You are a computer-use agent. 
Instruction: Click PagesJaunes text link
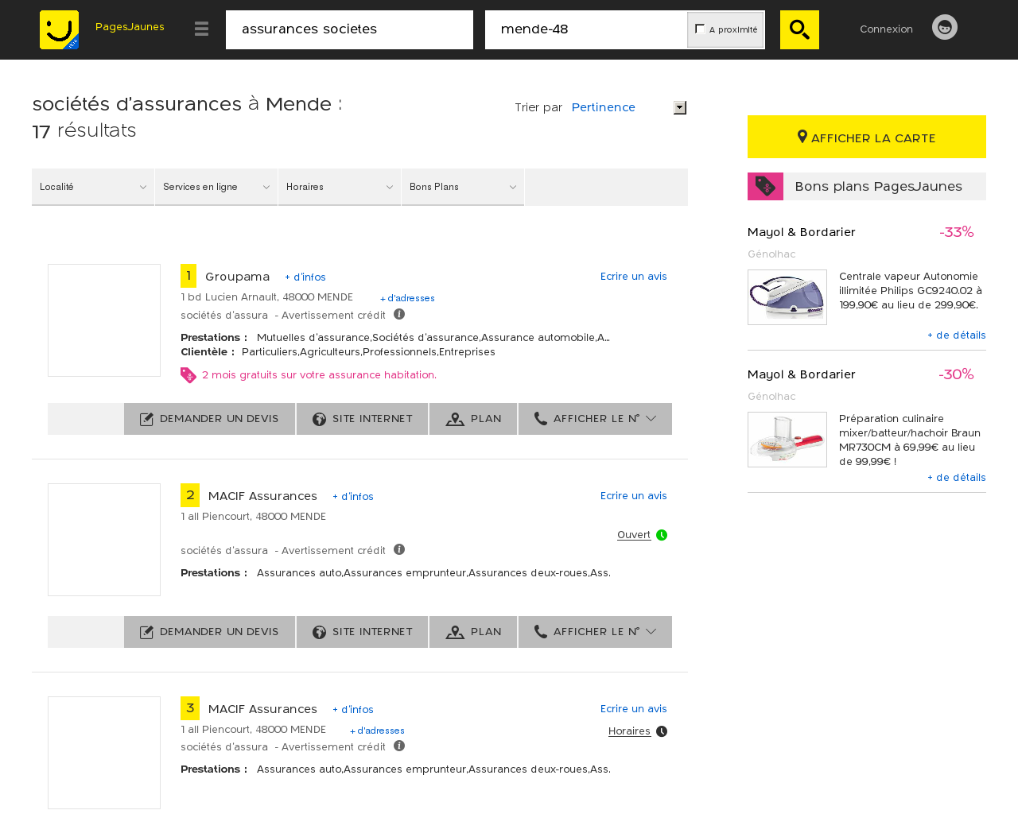click(130, 27)
